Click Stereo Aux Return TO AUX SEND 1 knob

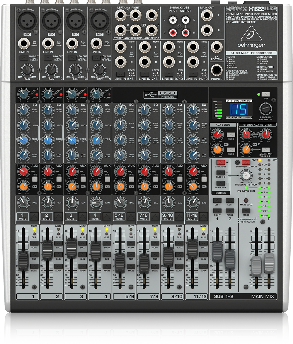pyautogui.click(x=266, y=134)
